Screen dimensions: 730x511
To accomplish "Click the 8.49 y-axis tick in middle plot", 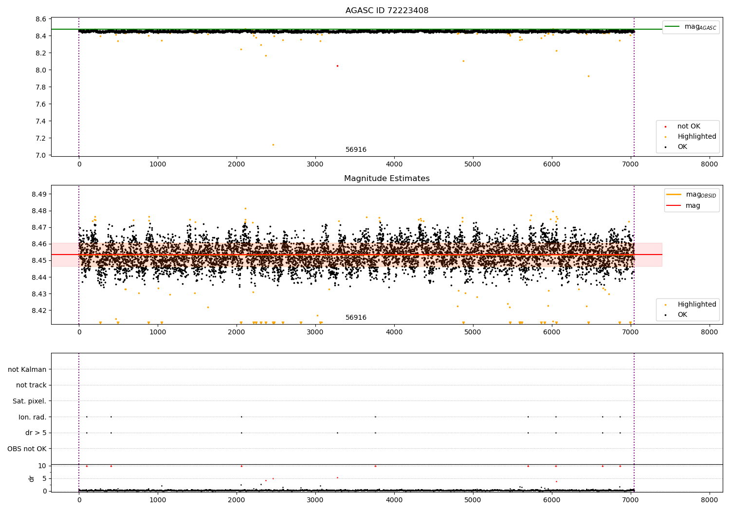I will [x=39, y=194].
